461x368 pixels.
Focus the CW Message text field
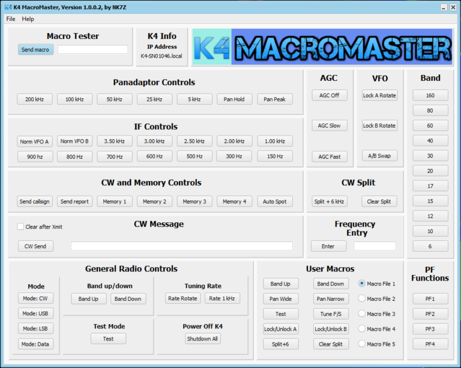pos(182,246)
